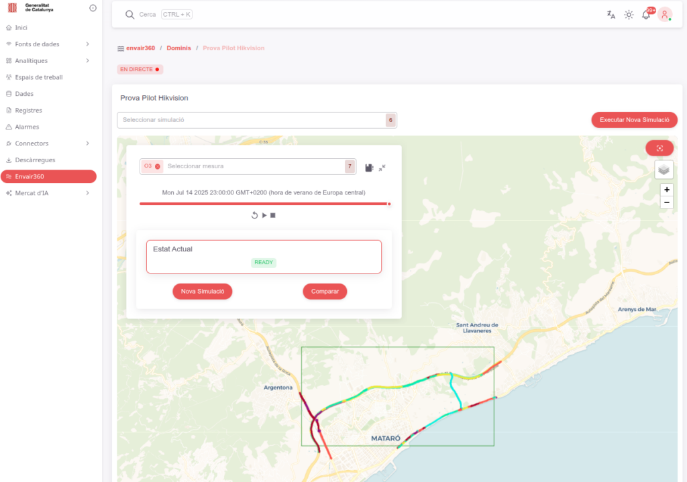Click the Generalitat de Catalunya logo
The width and height of the screenshot is (687, 482).
click(30, 7)
